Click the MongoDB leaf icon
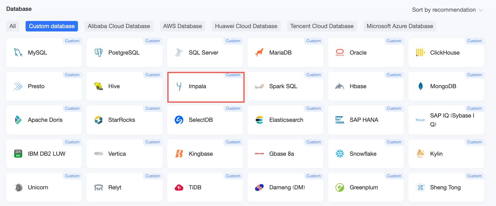 (x=421, y=86)
